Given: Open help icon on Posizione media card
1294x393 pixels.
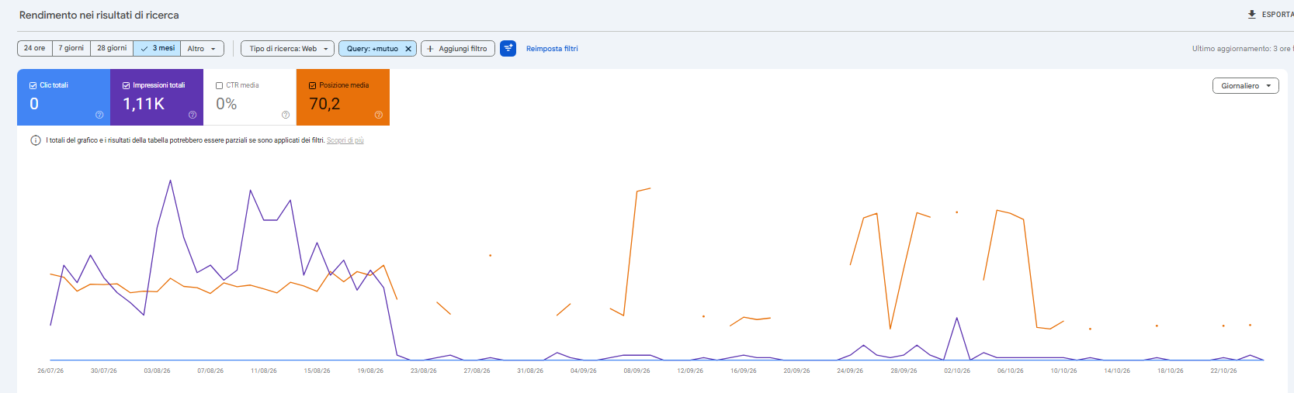Looking at the screenshot, I should 379,115.
